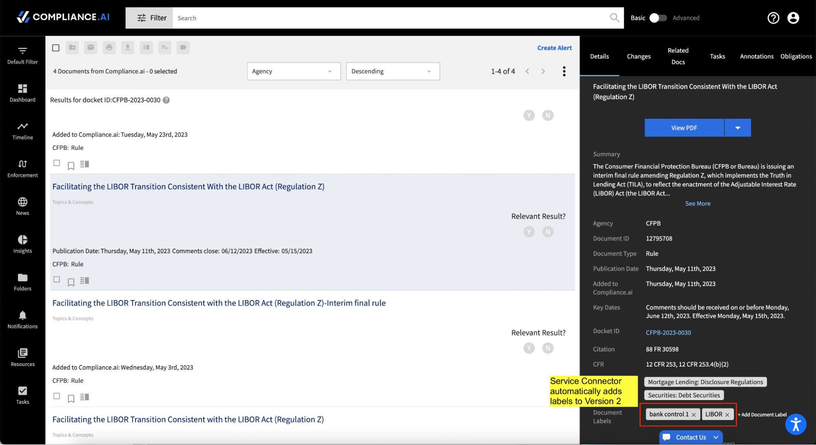Go to the next results page
The image size is (816, 445).
point(543,71)
